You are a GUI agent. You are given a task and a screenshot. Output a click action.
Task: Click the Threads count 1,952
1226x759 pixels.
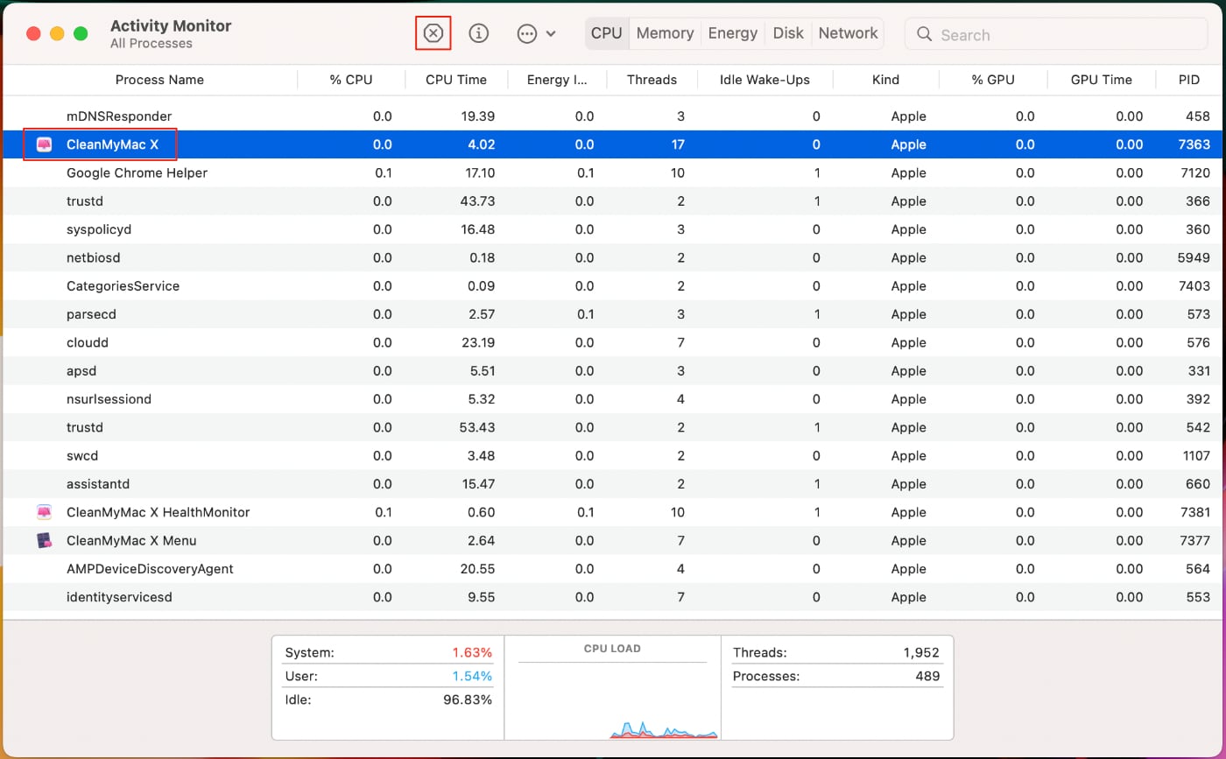(x=921, y=652)
